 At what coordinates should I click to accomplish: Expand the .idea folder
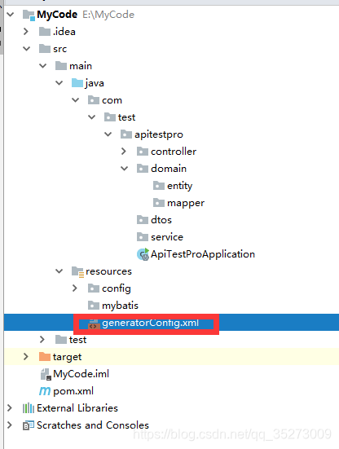pyautogui.click(x=26, y=32)
